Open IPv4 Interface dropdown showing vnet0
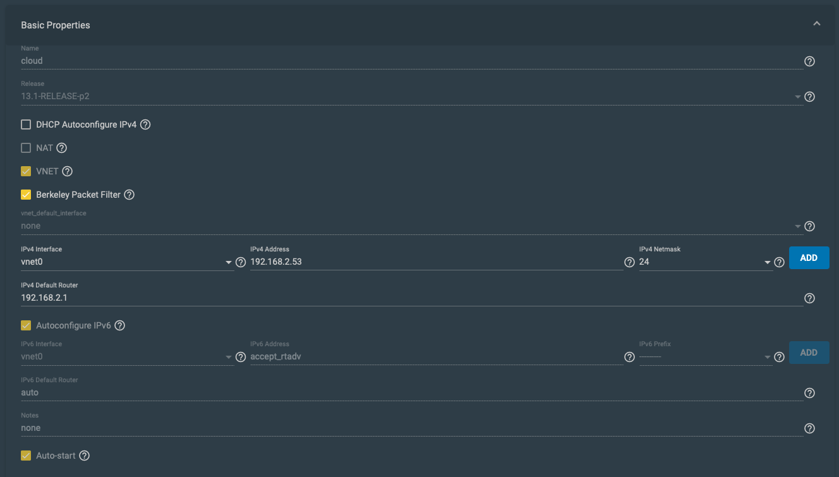This screenshot has height=477, width=839. click(127, 262)
